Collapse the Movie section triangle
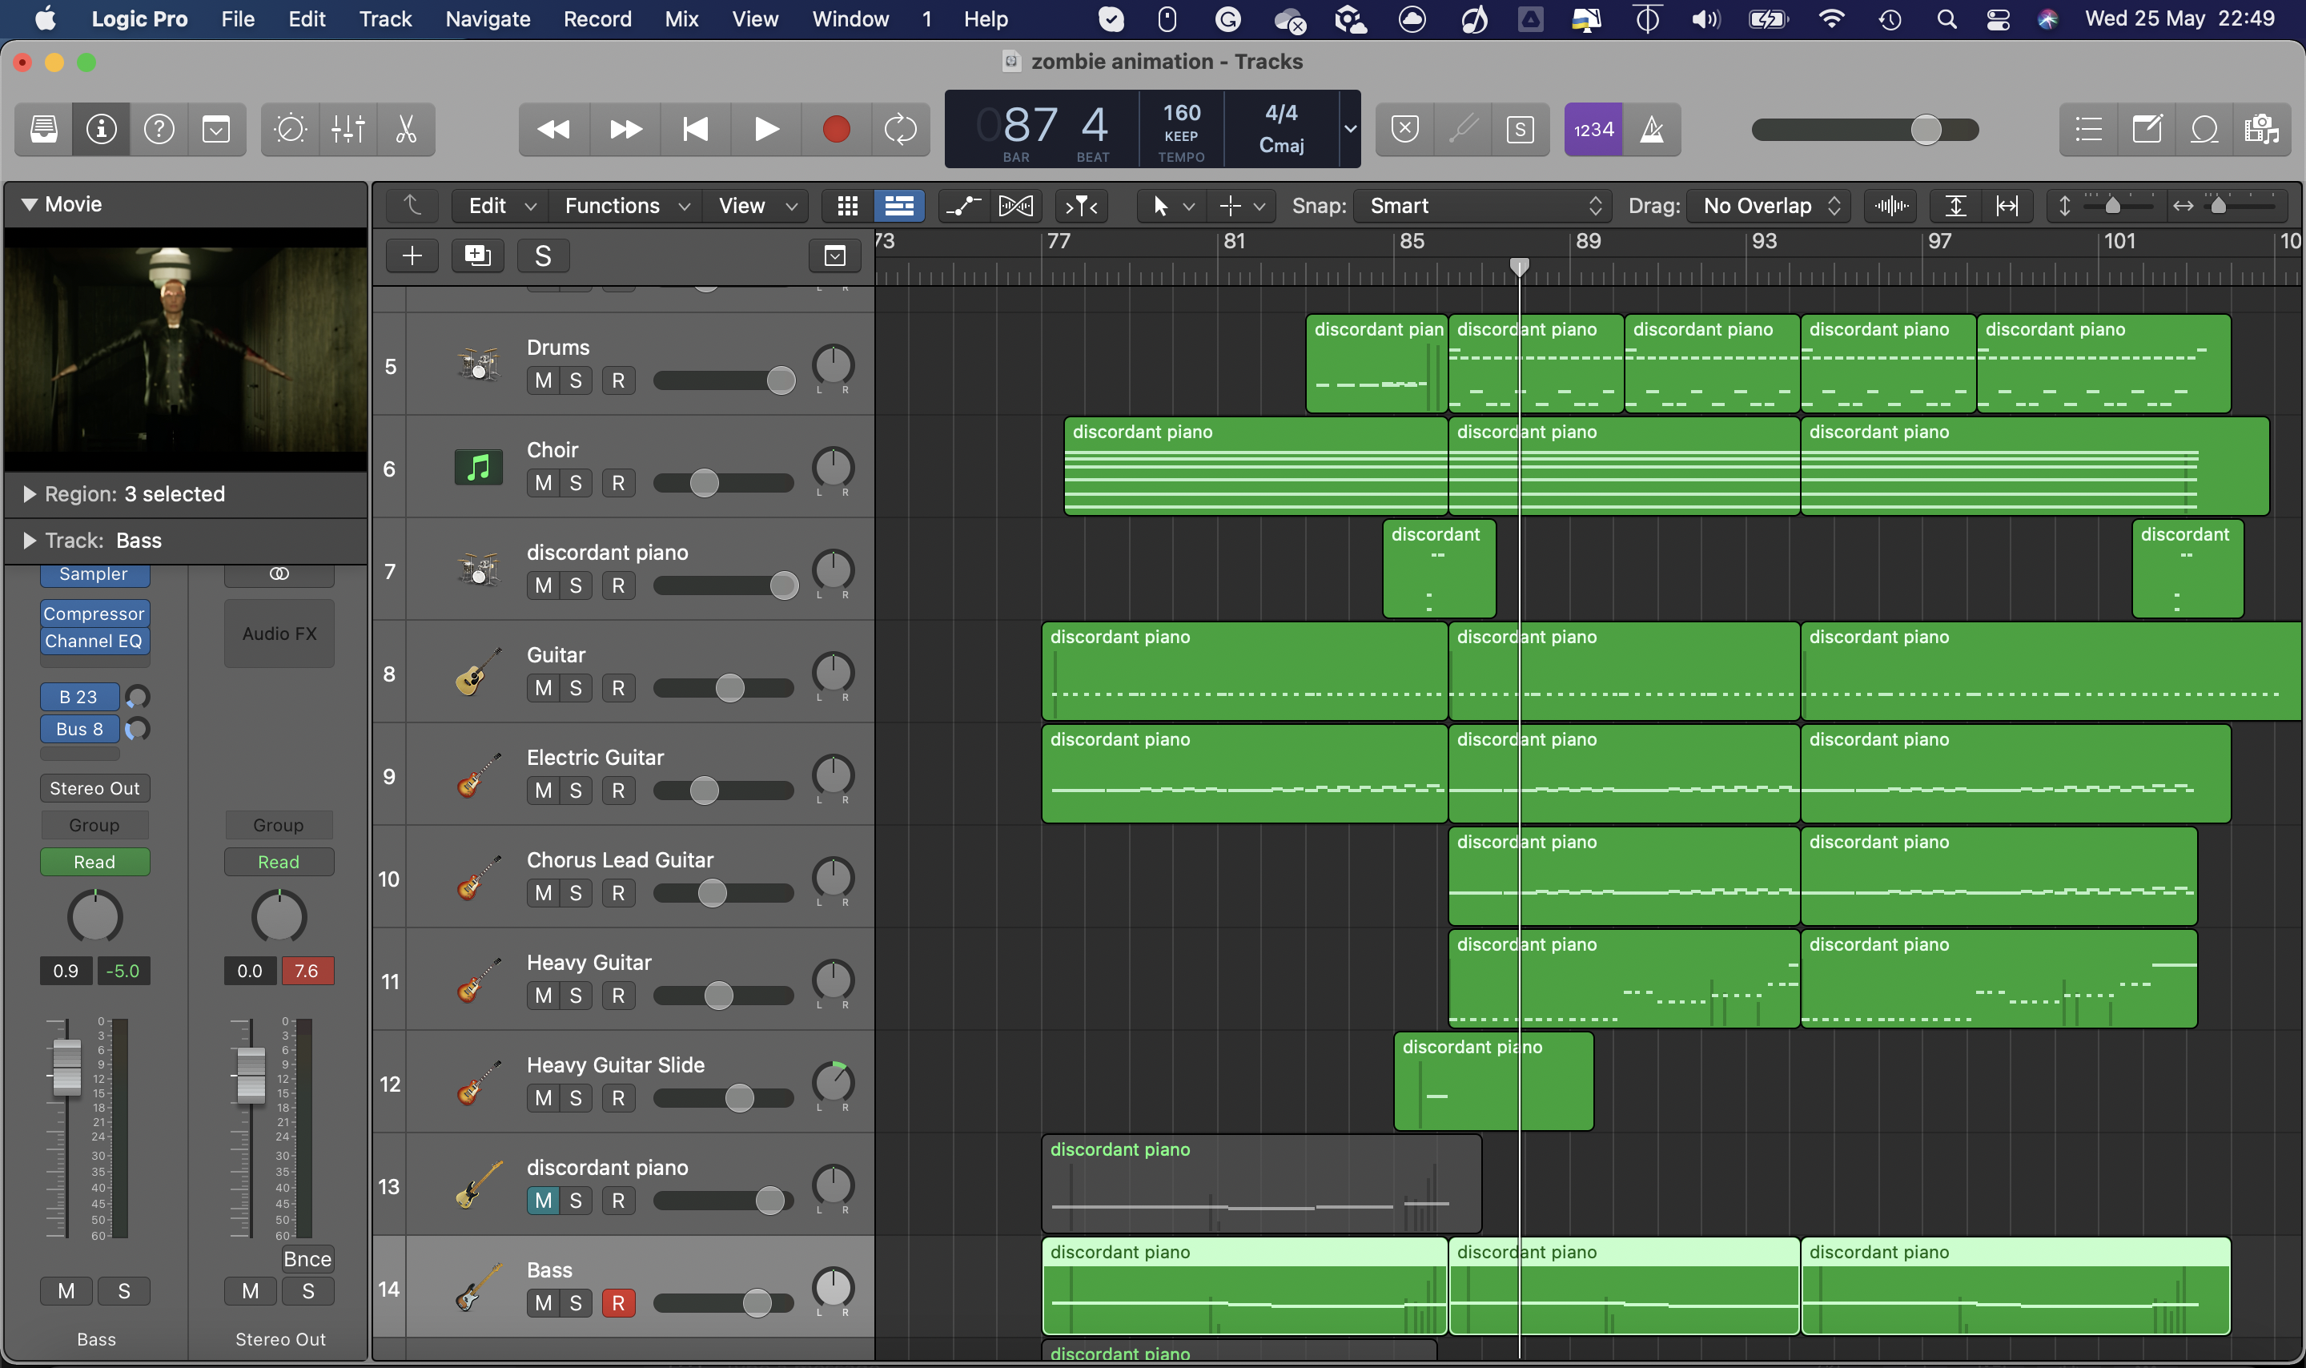The height and width of the screenshot is (1368, 2306). point(30,203)
